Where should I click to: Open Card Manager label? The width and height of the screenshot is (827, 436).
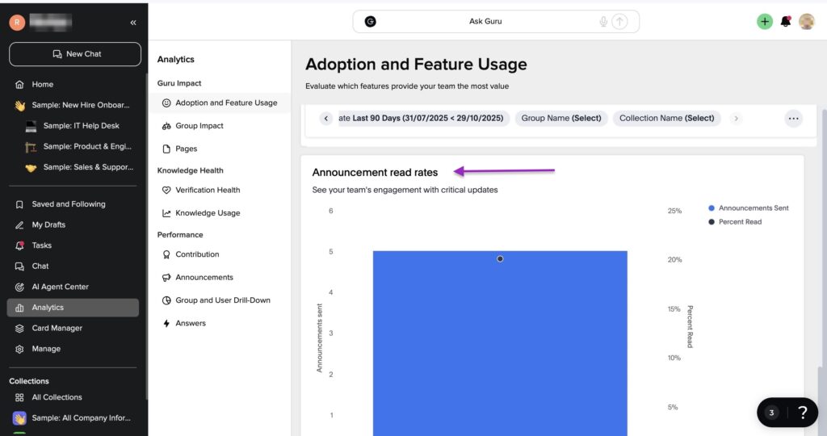click(57, 328)
